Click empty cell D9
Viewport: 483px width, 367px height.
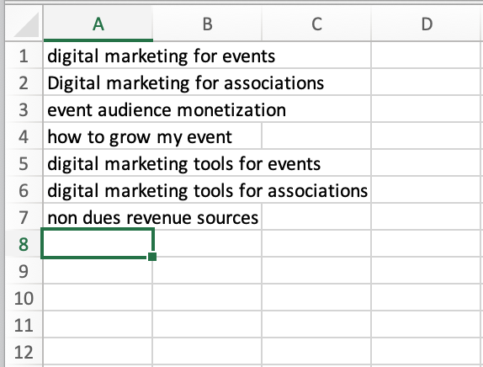point(427,270)
